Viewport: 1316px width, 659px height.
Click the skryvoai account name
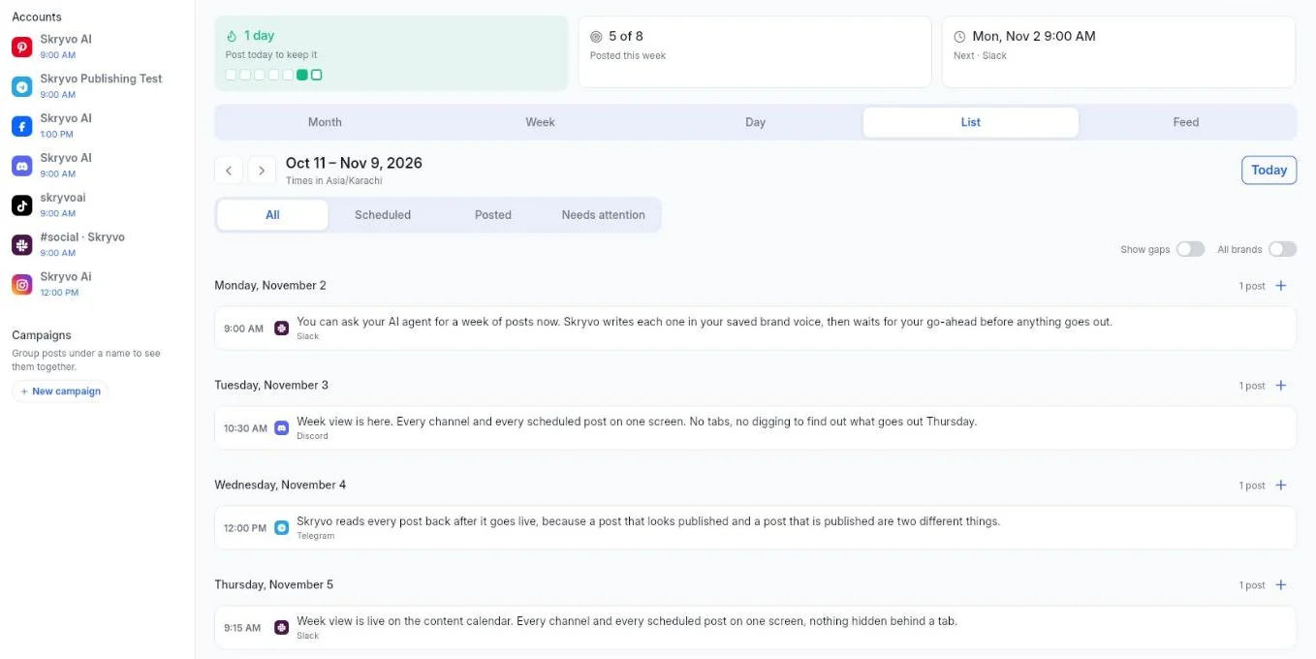pos(63,198)
